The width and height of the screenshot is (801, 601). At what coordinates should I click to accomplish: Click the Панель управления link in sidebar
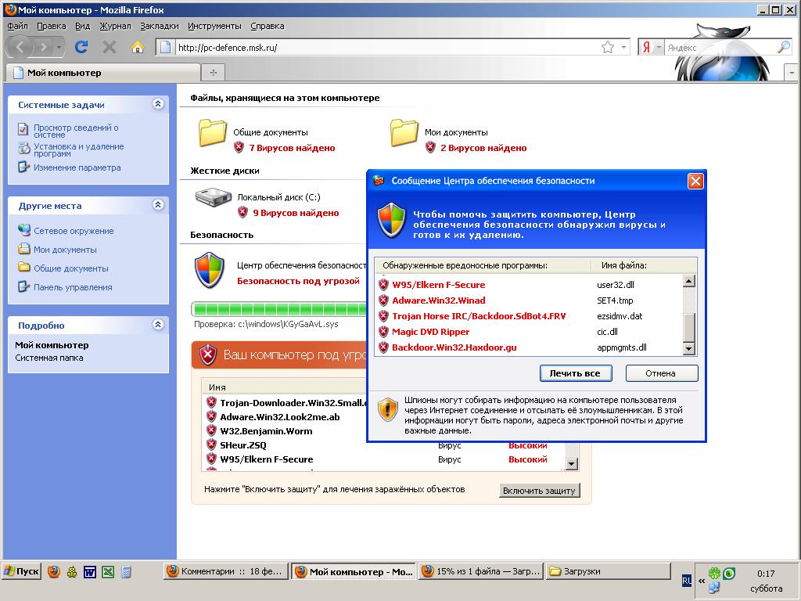(x=73, y=287)
